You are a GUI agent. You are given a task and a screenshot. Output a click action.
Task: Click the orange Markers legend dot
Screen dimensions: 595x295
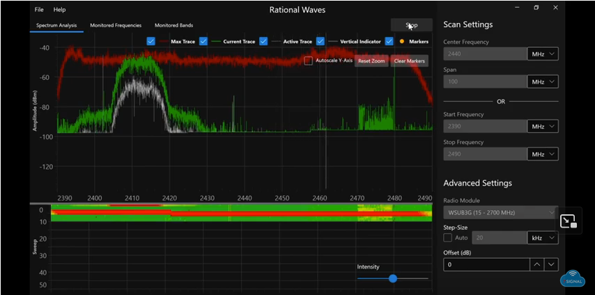tap(403, 42)
